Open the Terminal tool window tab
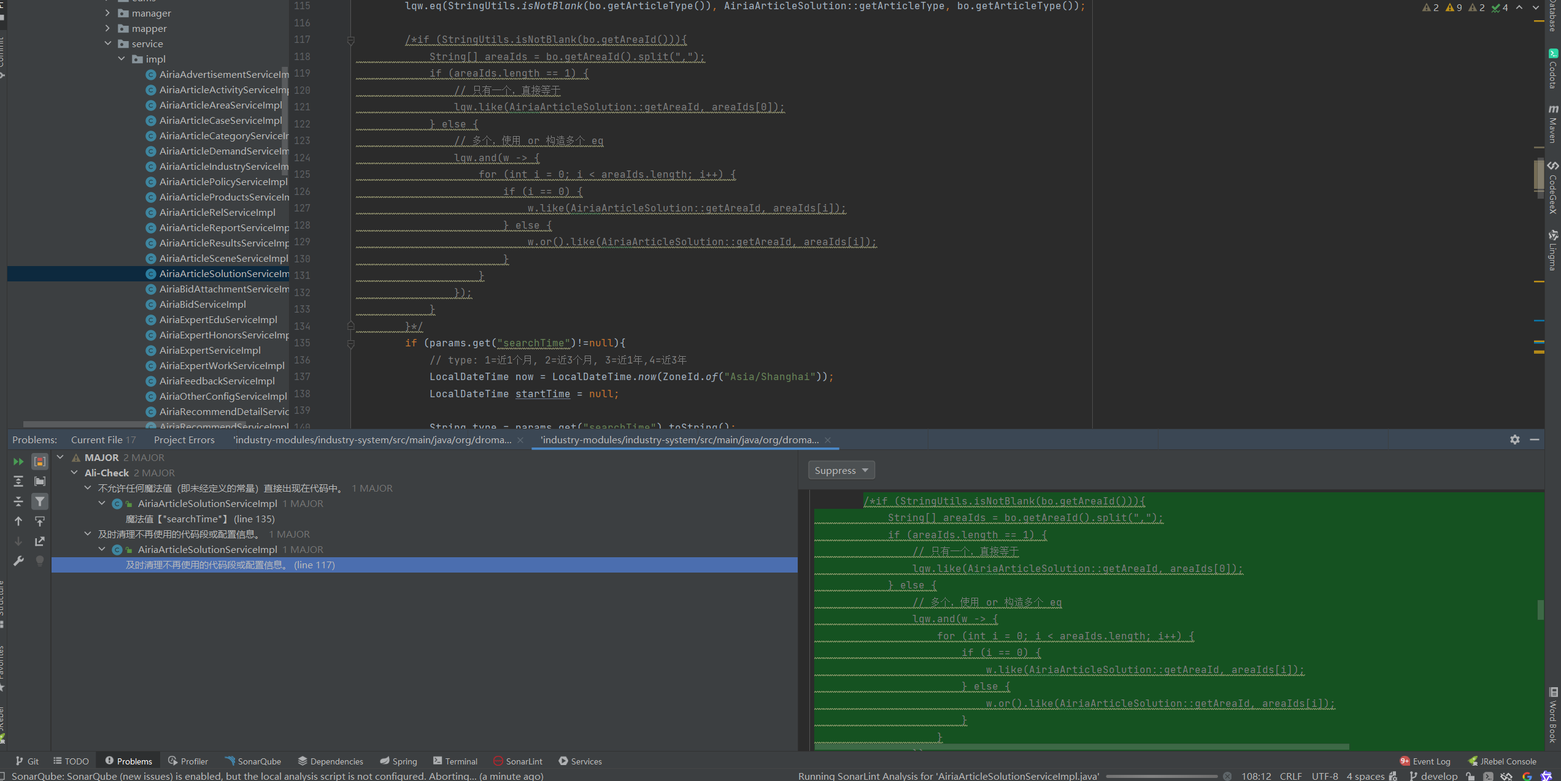The width and height of the screenshot is (1561, 781). point(455,761)
